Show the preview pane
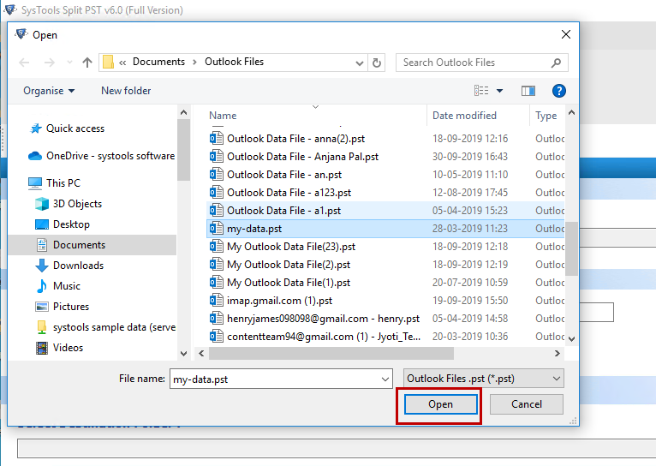Image resolution: width=656 pixels, height=466 pixels. (528, 91)
